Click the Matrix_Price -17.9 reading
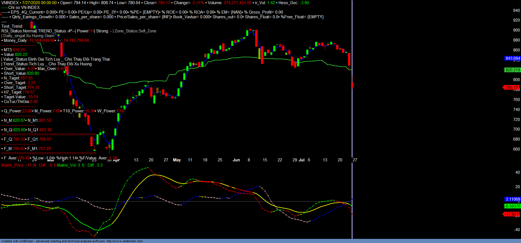The height and width of the screenshot is (243, 521). pos(18,165)
